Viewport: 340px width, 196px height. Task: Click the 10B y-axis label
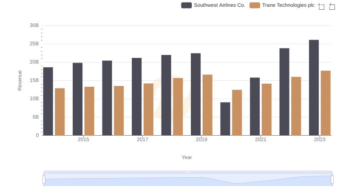[34, 99]
